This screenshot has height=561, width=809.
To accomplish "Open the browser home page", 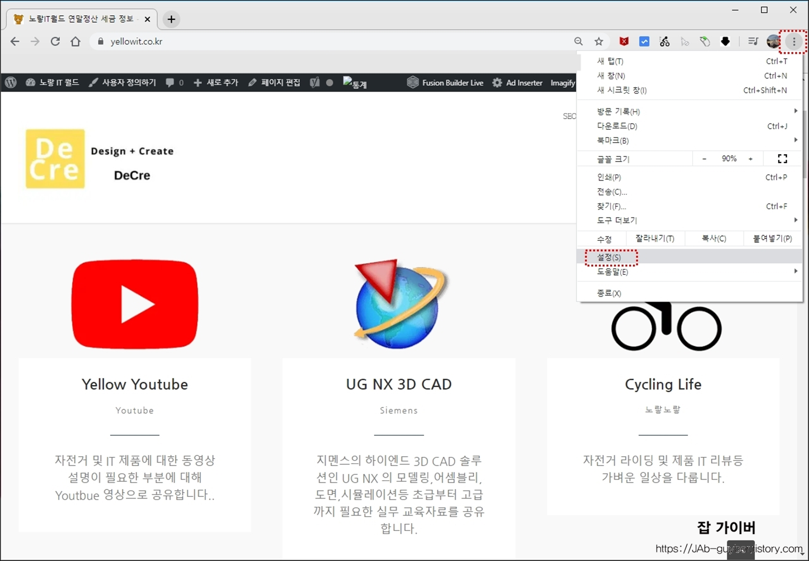I will (x=76, y=42).
